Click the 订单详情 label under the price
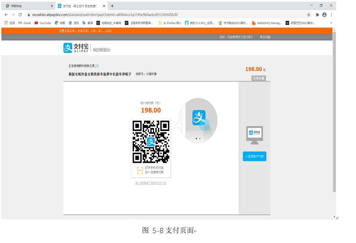 pyautogui.click(x=259, y=78)
